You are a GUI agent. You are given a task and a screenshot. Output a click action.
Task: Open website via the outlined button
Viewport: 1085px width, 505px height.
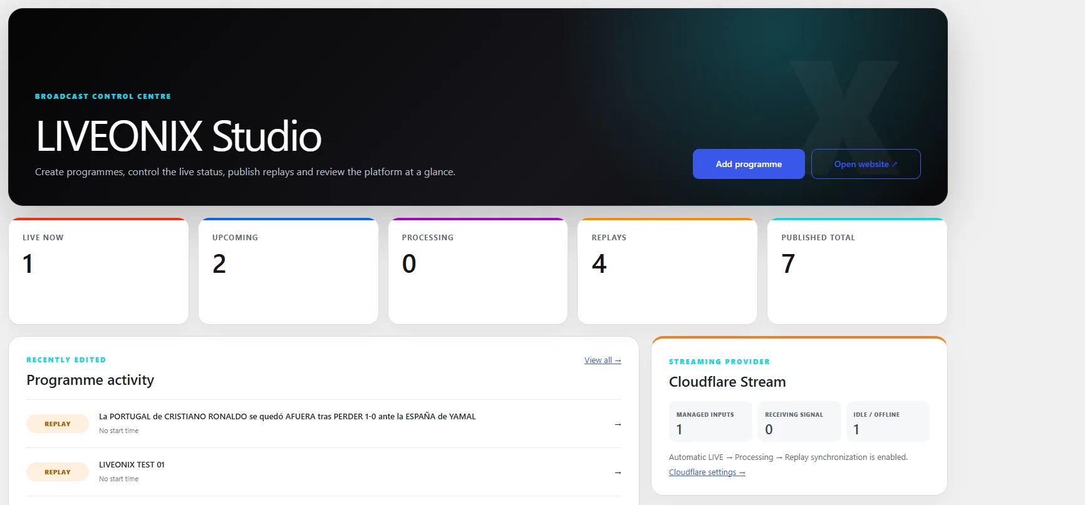(866, 164)
